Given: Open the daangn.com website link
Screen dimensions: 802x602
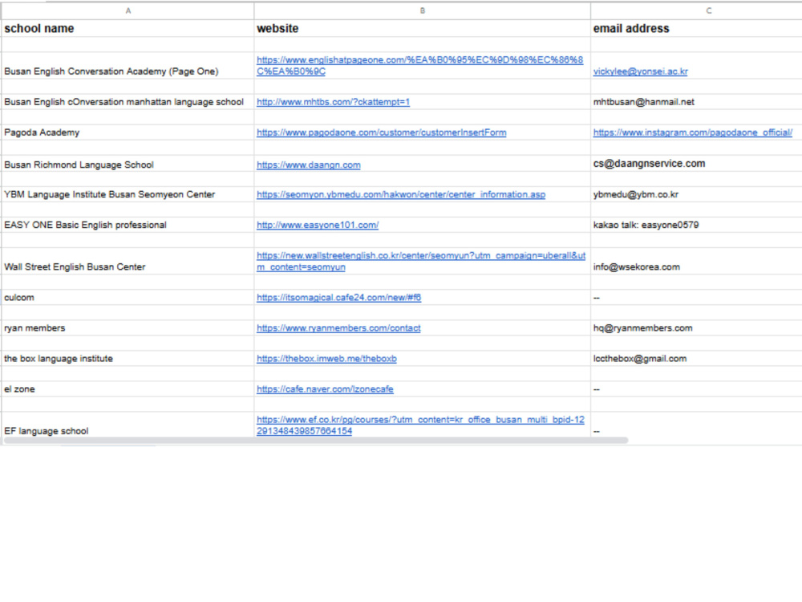Looking at the screenshot, I should tap(309, 165).
